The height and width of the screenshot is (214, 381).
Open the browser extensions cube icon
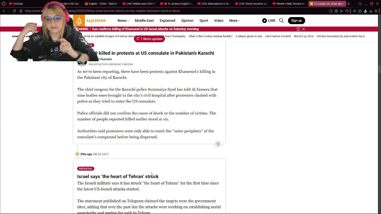click(360, 11)
